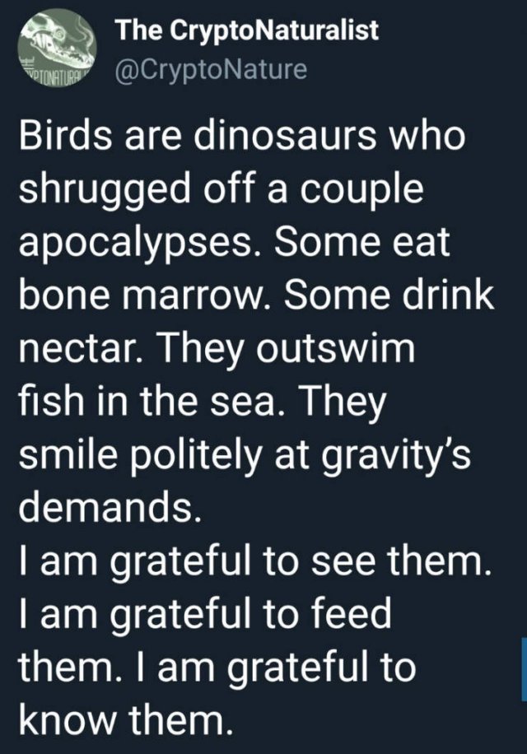Click the words "smile politely" in the tweet

tap(138, 455)
